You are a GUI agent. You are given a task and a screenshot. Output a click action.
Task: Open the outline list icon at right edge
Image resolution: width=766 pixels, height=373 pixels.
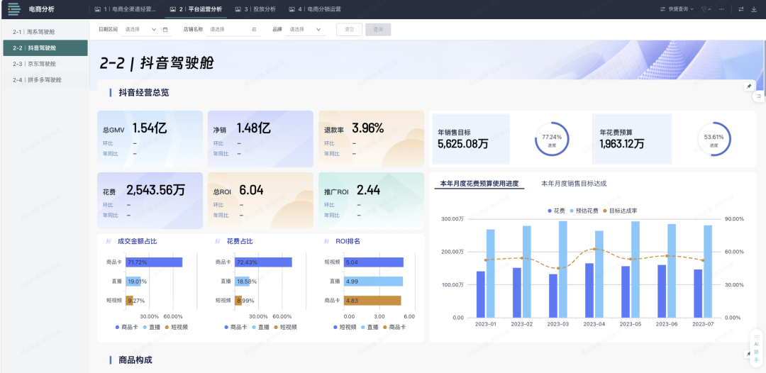tap(759, 96)
